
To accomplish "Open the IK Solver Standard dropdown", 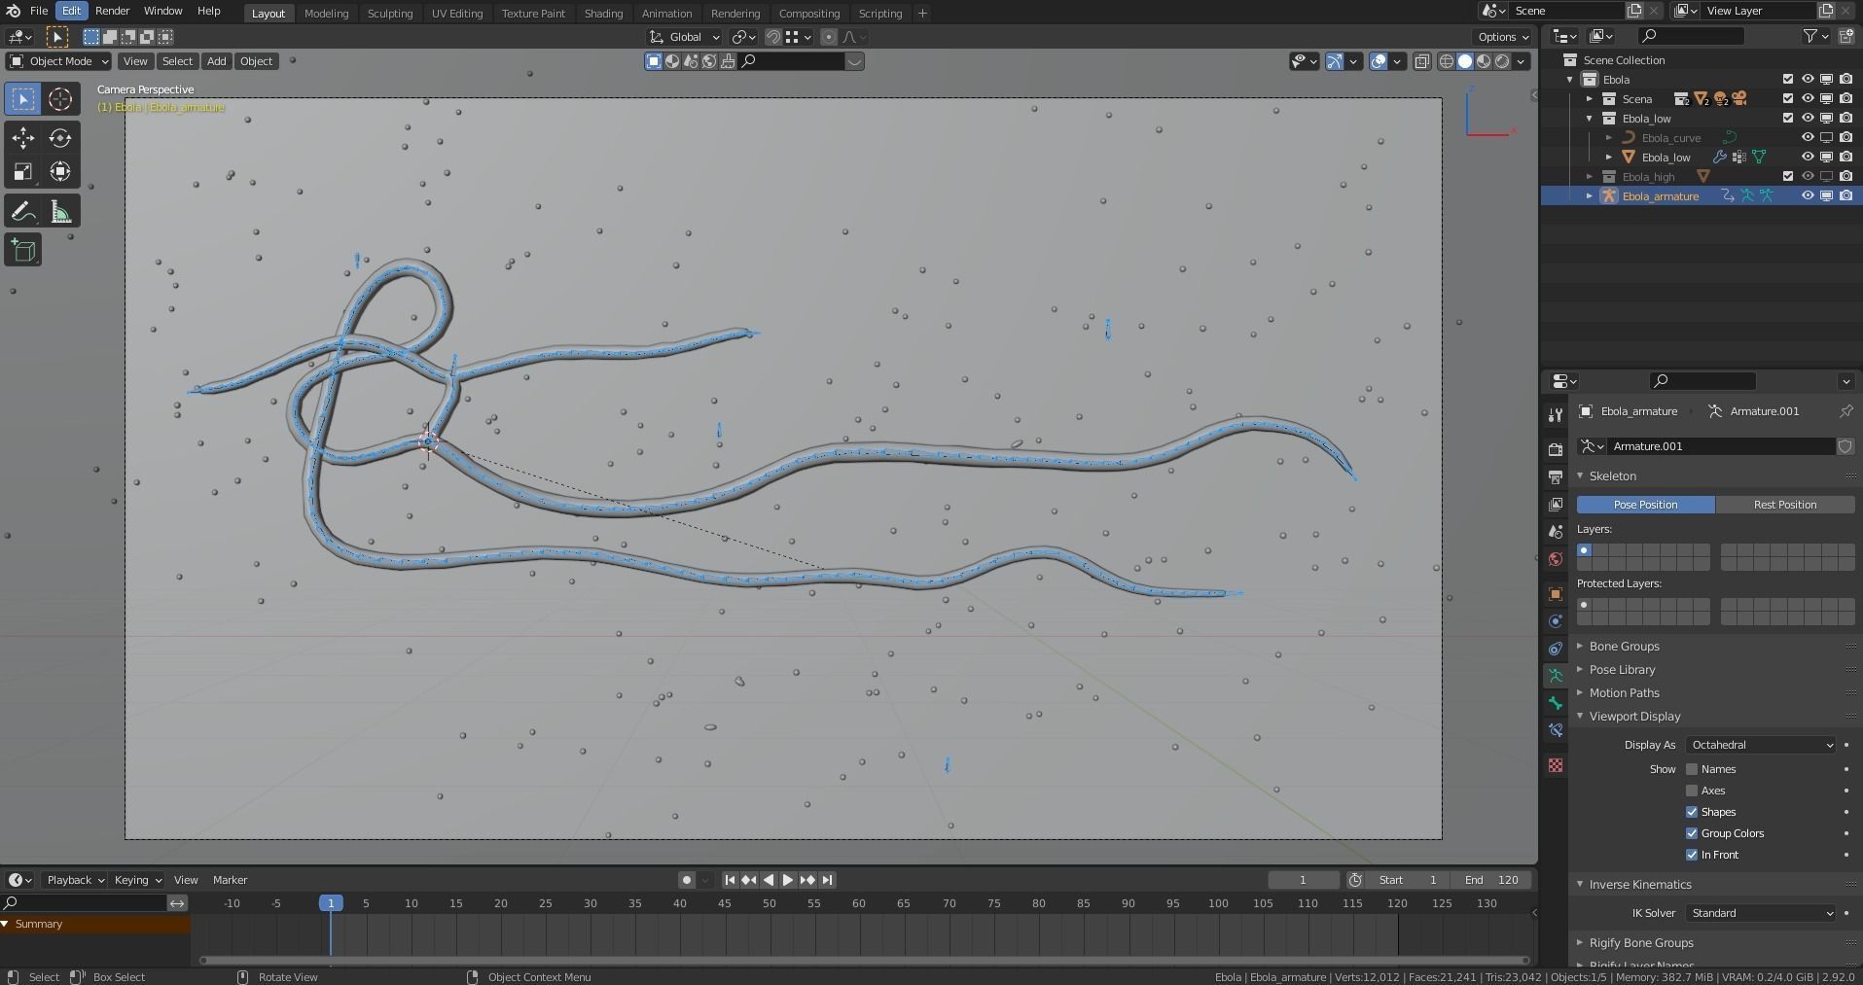I will 1761,913.
